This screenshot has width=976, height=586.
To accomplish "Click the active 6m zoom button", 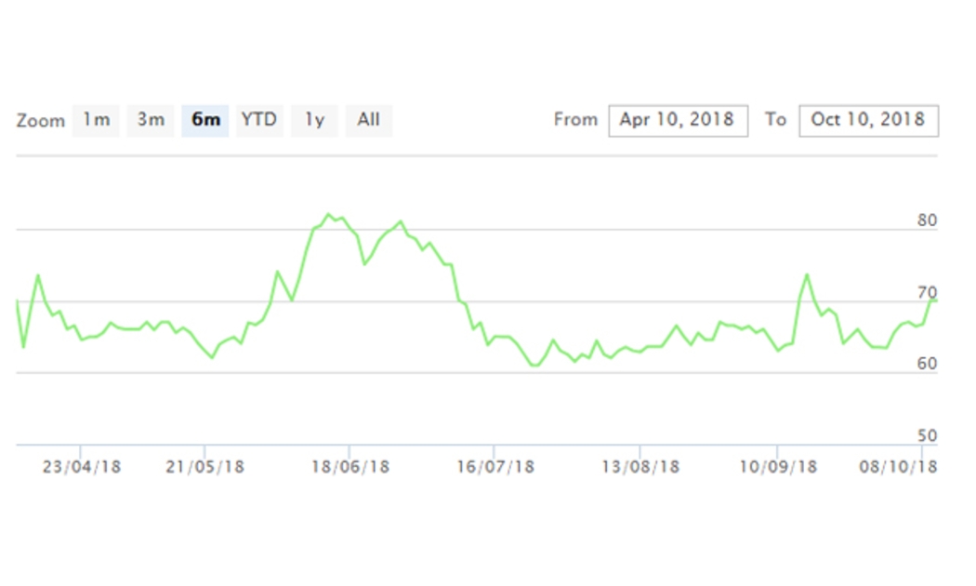I will (x=205, y=120).
